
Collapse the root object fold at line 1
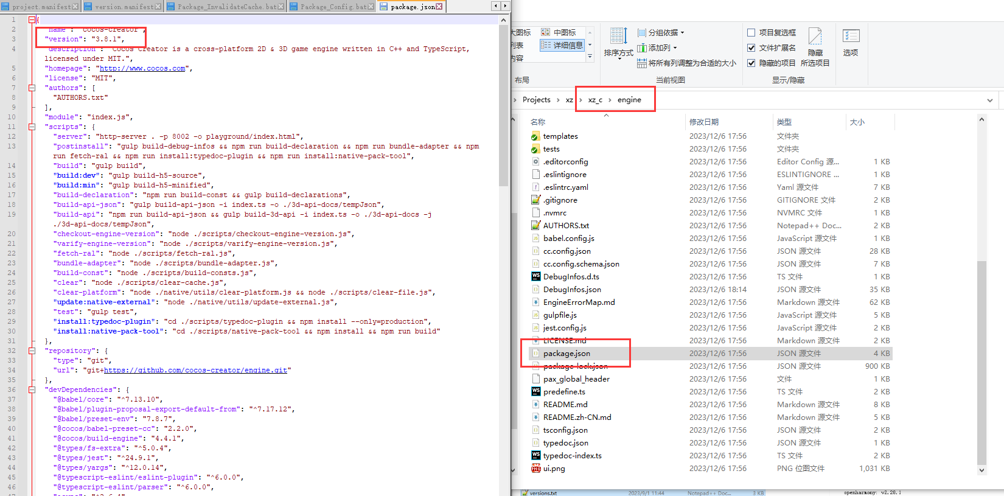[32, 19]
